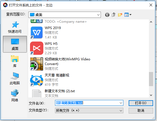Click the 取消 button
This screenshot has height=121, width=157.
pyautogui.click(x=141, y=110)
